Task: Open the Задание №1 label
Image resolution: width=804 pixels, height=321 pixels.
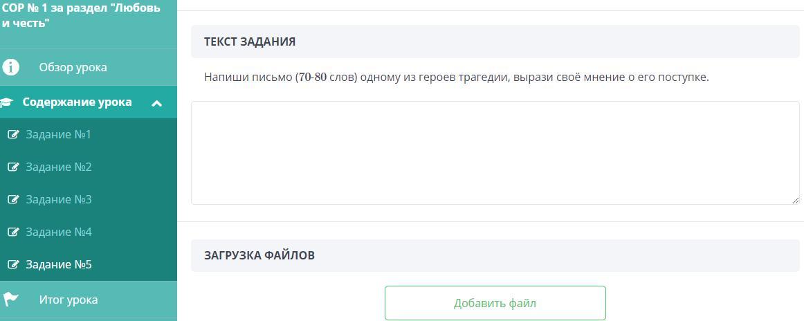Action: (x=58, y=134)
